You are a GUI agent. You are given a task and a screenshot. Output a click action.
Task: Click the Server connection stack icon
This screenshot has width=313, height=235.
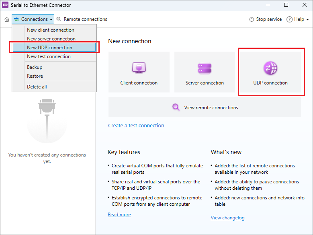[x=205, y=68]
